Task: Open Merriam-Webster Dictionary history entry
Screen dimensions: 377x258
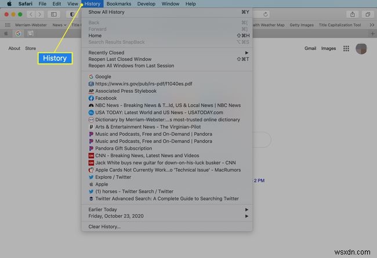Action: (x=167, y=120)
